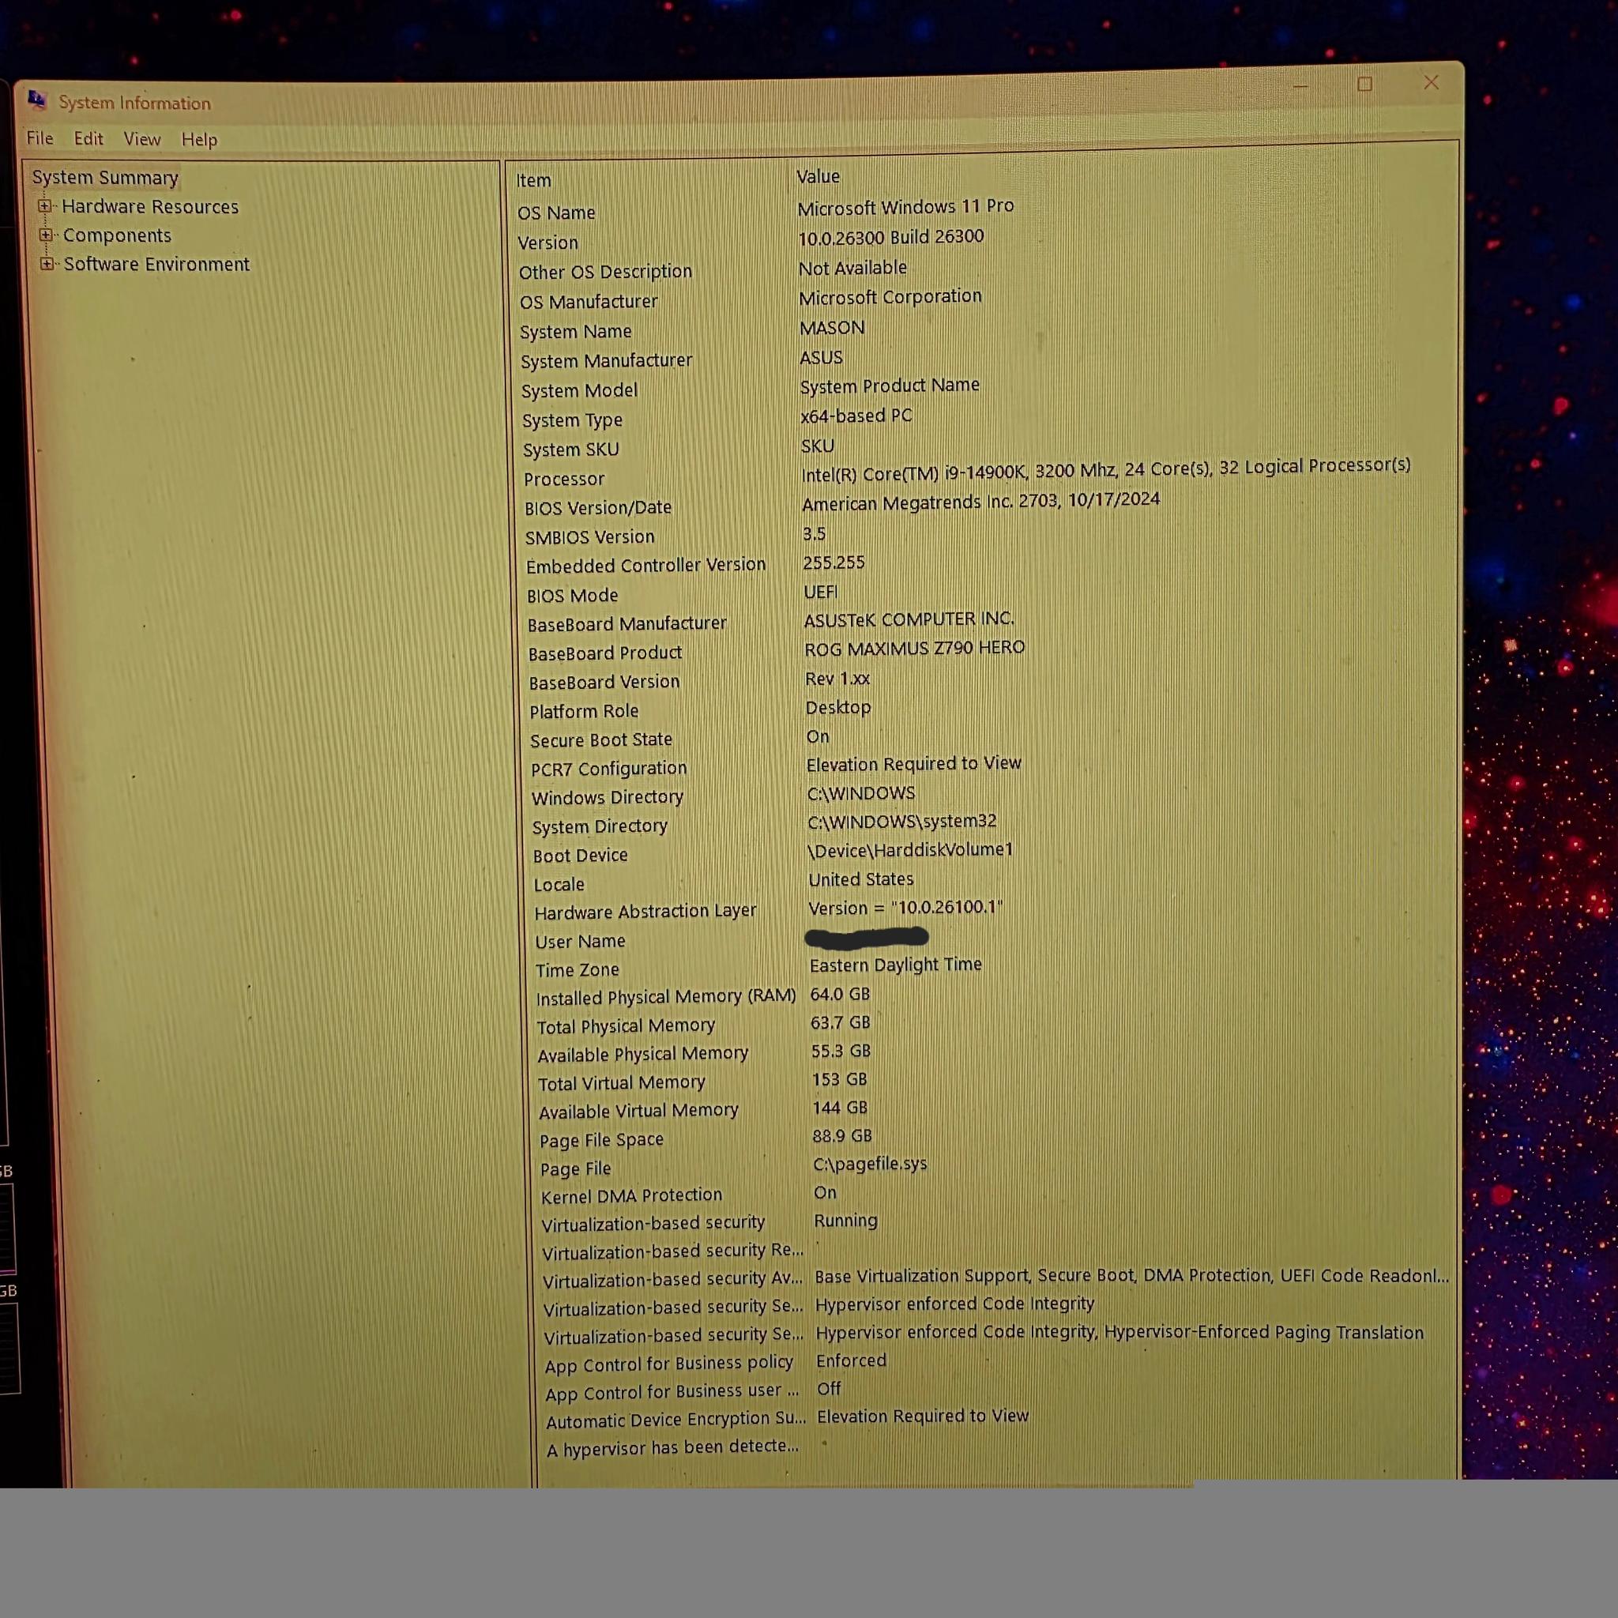
Task: Click the ROG MAXIMUS Z790 HERO value
Action: tap(915, 648)
